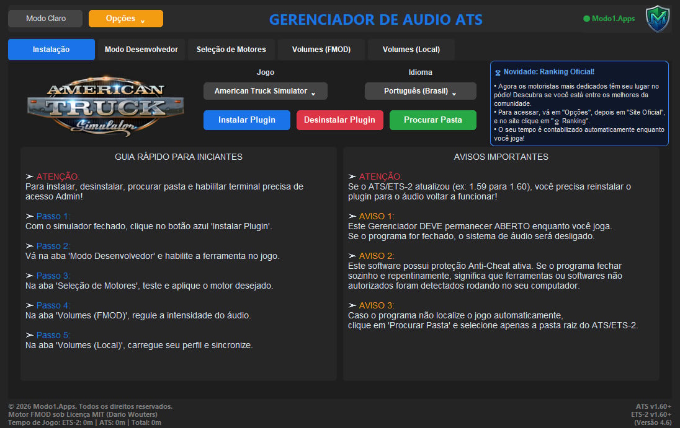
Task: Click the Passo 4: label
Action: click(53, 305)
